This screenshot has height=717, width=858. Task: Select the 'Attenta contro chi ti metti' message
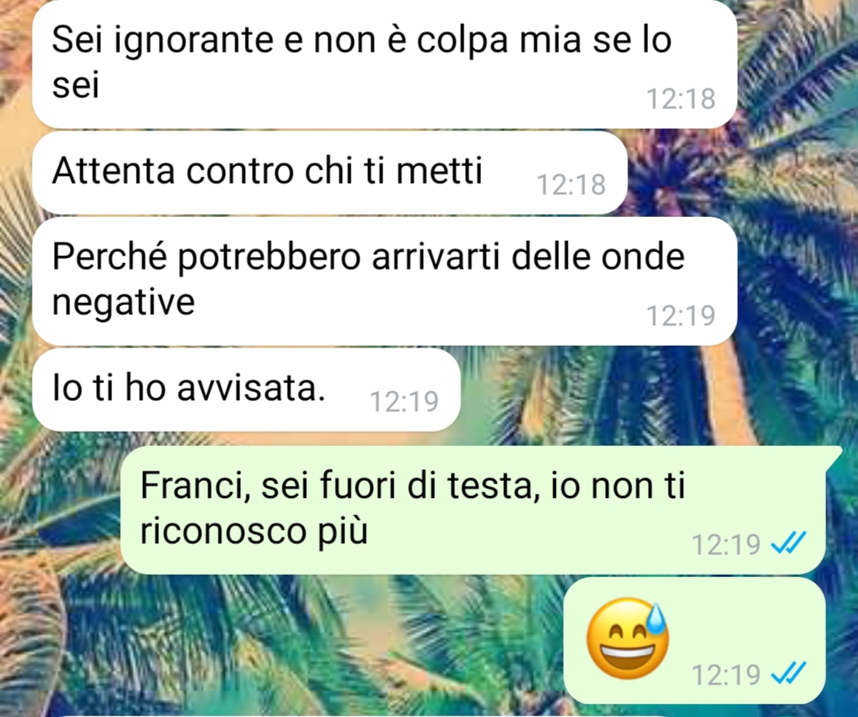[x=329, y=172]
